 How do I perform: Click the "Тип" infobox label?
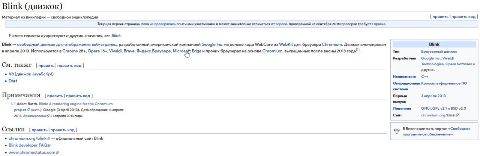396,51
